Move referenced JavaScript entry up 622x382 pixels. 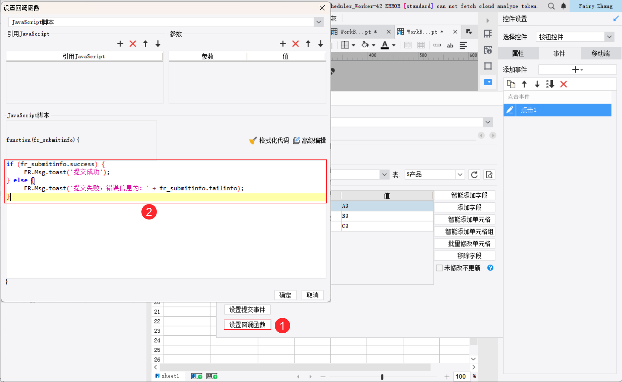point(145,44)
